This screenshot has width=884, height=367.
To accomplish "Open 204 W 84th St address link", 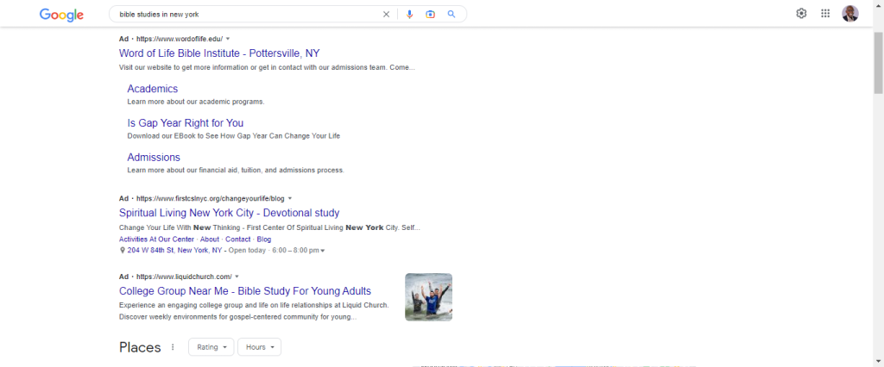I will click(x=174, y=250).
